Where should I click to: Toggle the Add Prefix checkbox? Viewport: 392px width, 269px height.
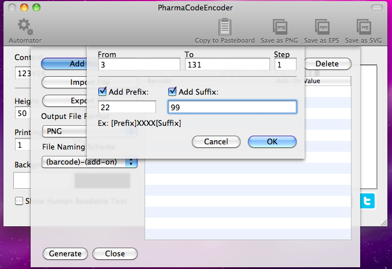click(x=102, y=92)
